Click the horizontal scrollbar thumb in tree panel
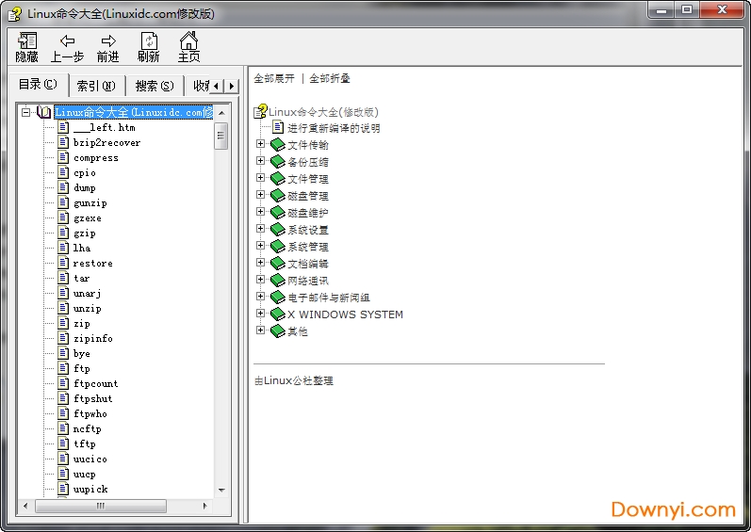The width and height of the screenshot is (751, 532). [101, 506]
